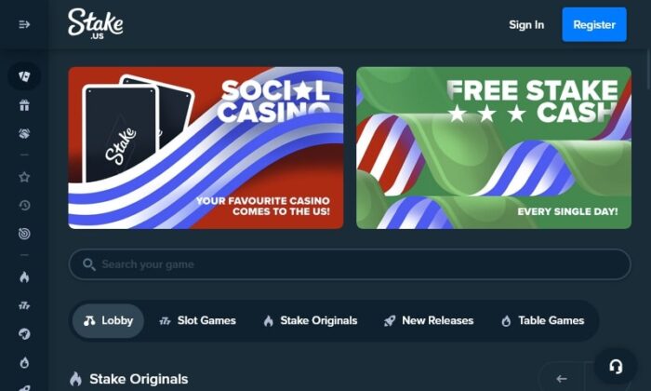Open the flame icon in sidebar
The image size is (651, 391).
pyautogui.click(x=24, y=277)
